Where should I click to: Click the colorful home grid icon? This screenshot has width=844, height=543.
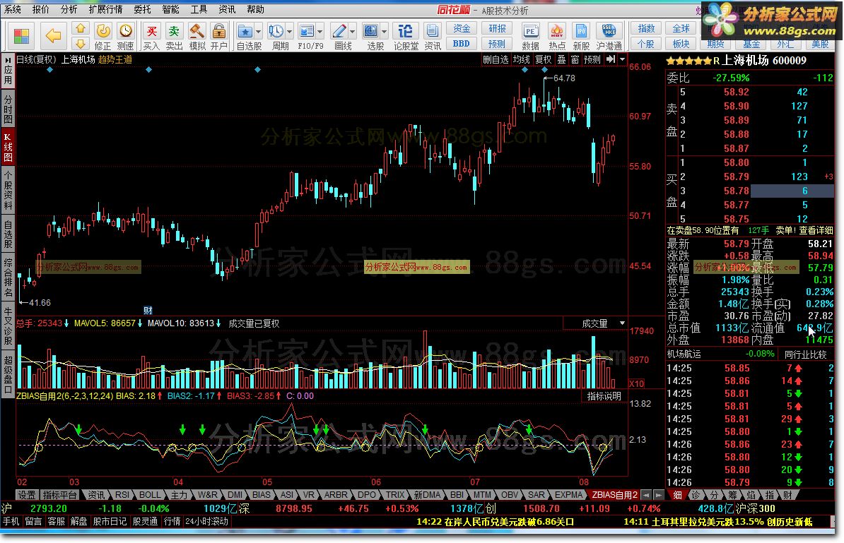pyautogui.click(x=21, y=36)
